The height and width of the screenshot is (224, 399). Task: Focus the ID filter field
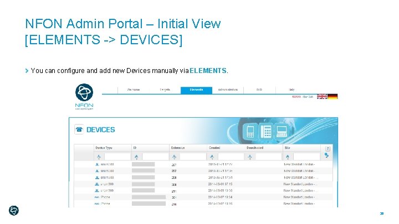[155, 157]
